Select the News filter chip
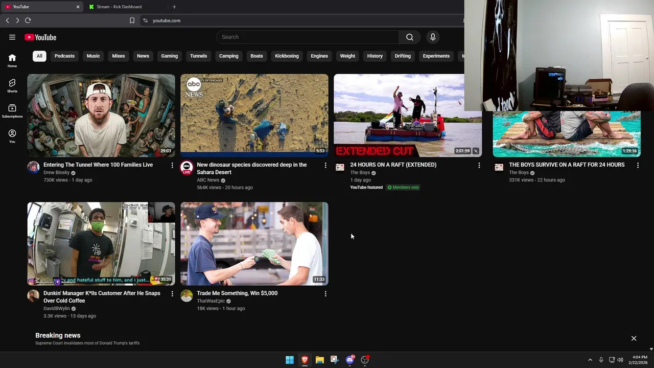 point(143,56)
